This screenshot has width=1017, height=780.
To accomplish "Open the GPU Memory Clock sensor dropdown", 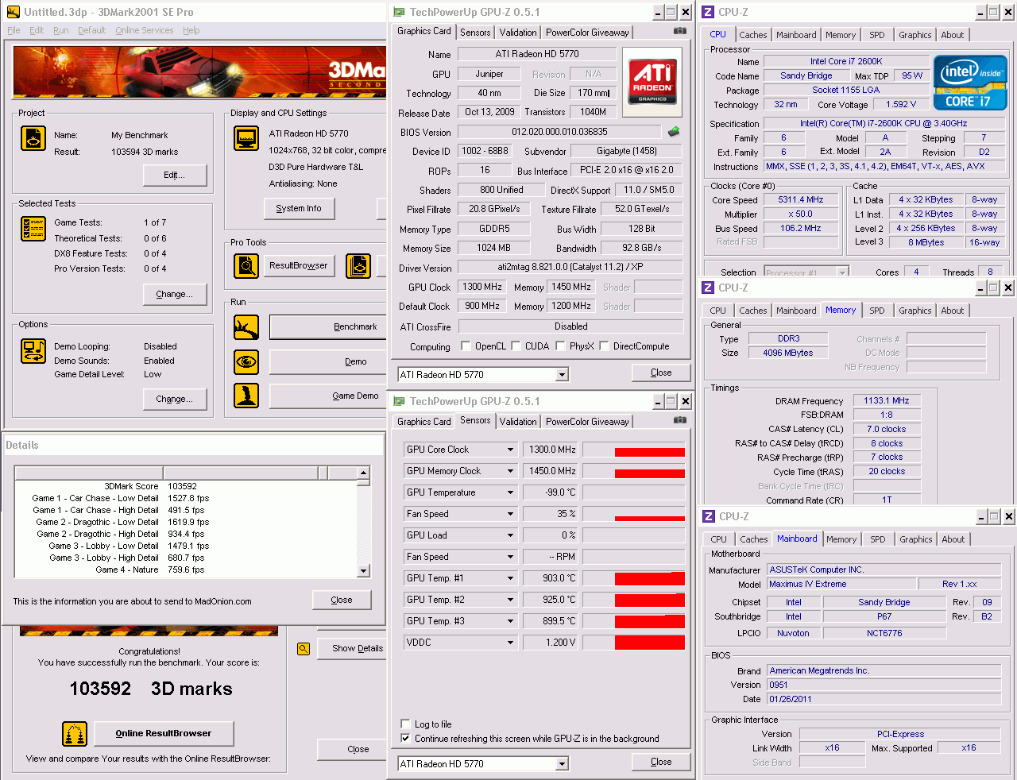I will pos(510,471).
